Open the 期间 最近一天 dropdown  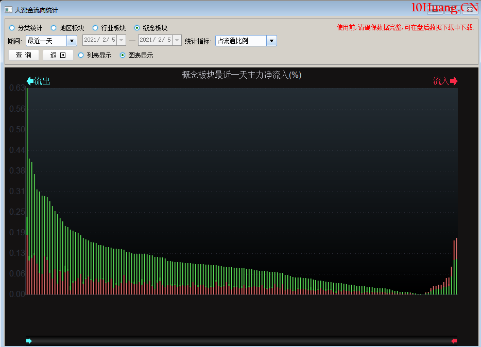72,41
